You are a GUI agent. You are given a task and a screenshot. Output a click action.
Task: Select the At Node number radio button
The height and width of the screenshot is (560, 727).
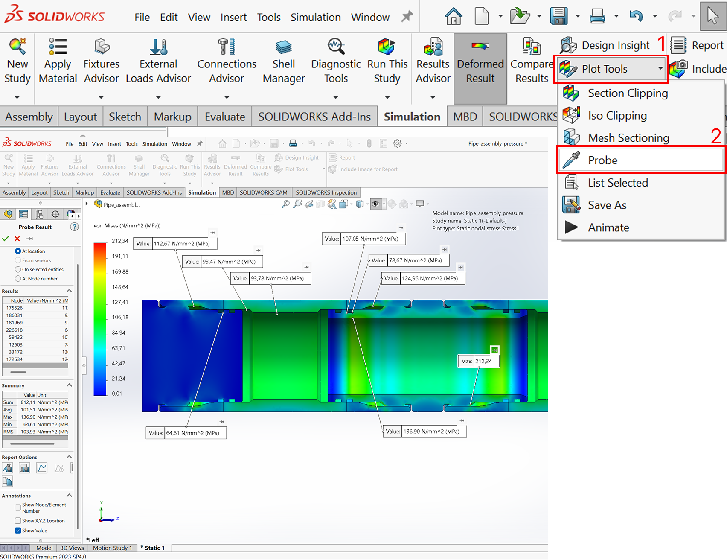tap(18, 279)
